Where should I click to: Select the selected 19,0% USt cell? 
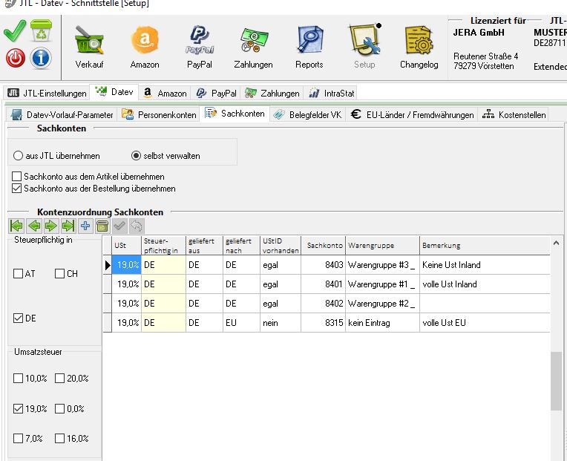point(127,265)
